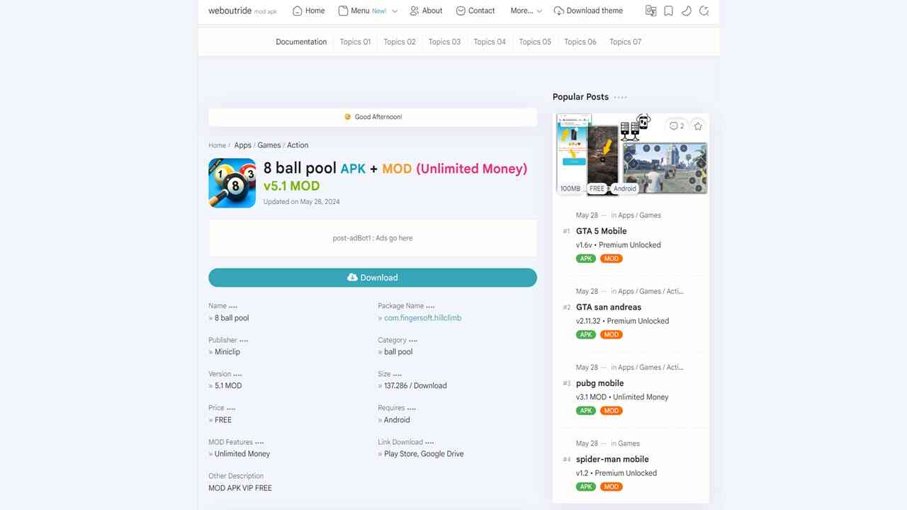
Task: Click the Download theme cloud icon
Action: (x=558, y=11)
